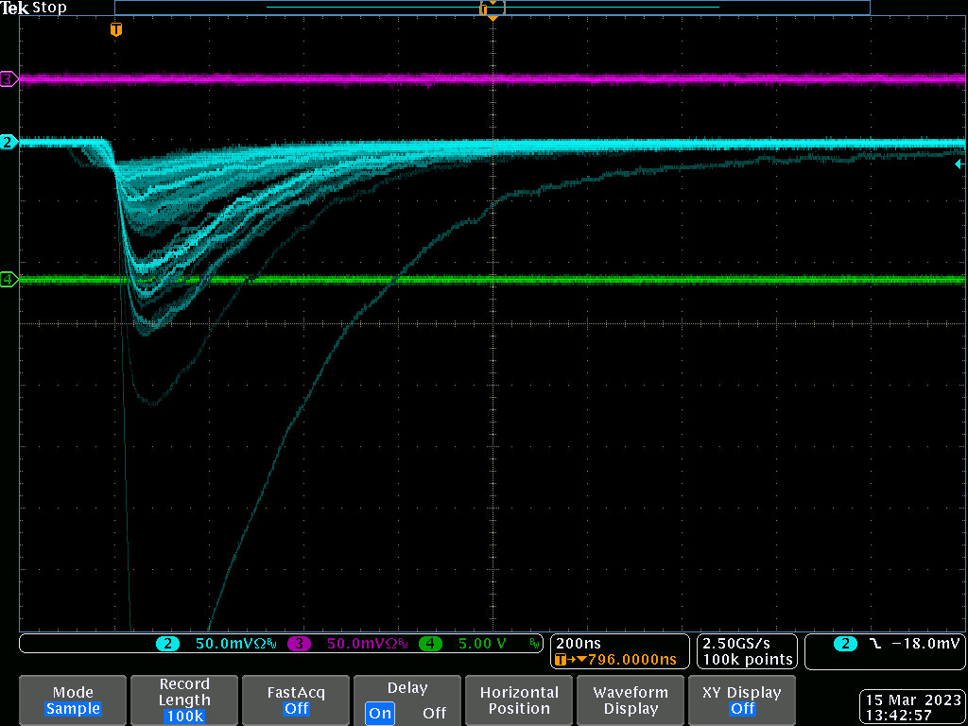
Task: Select the green channel 4 ground marker
Action: point(9,280)
